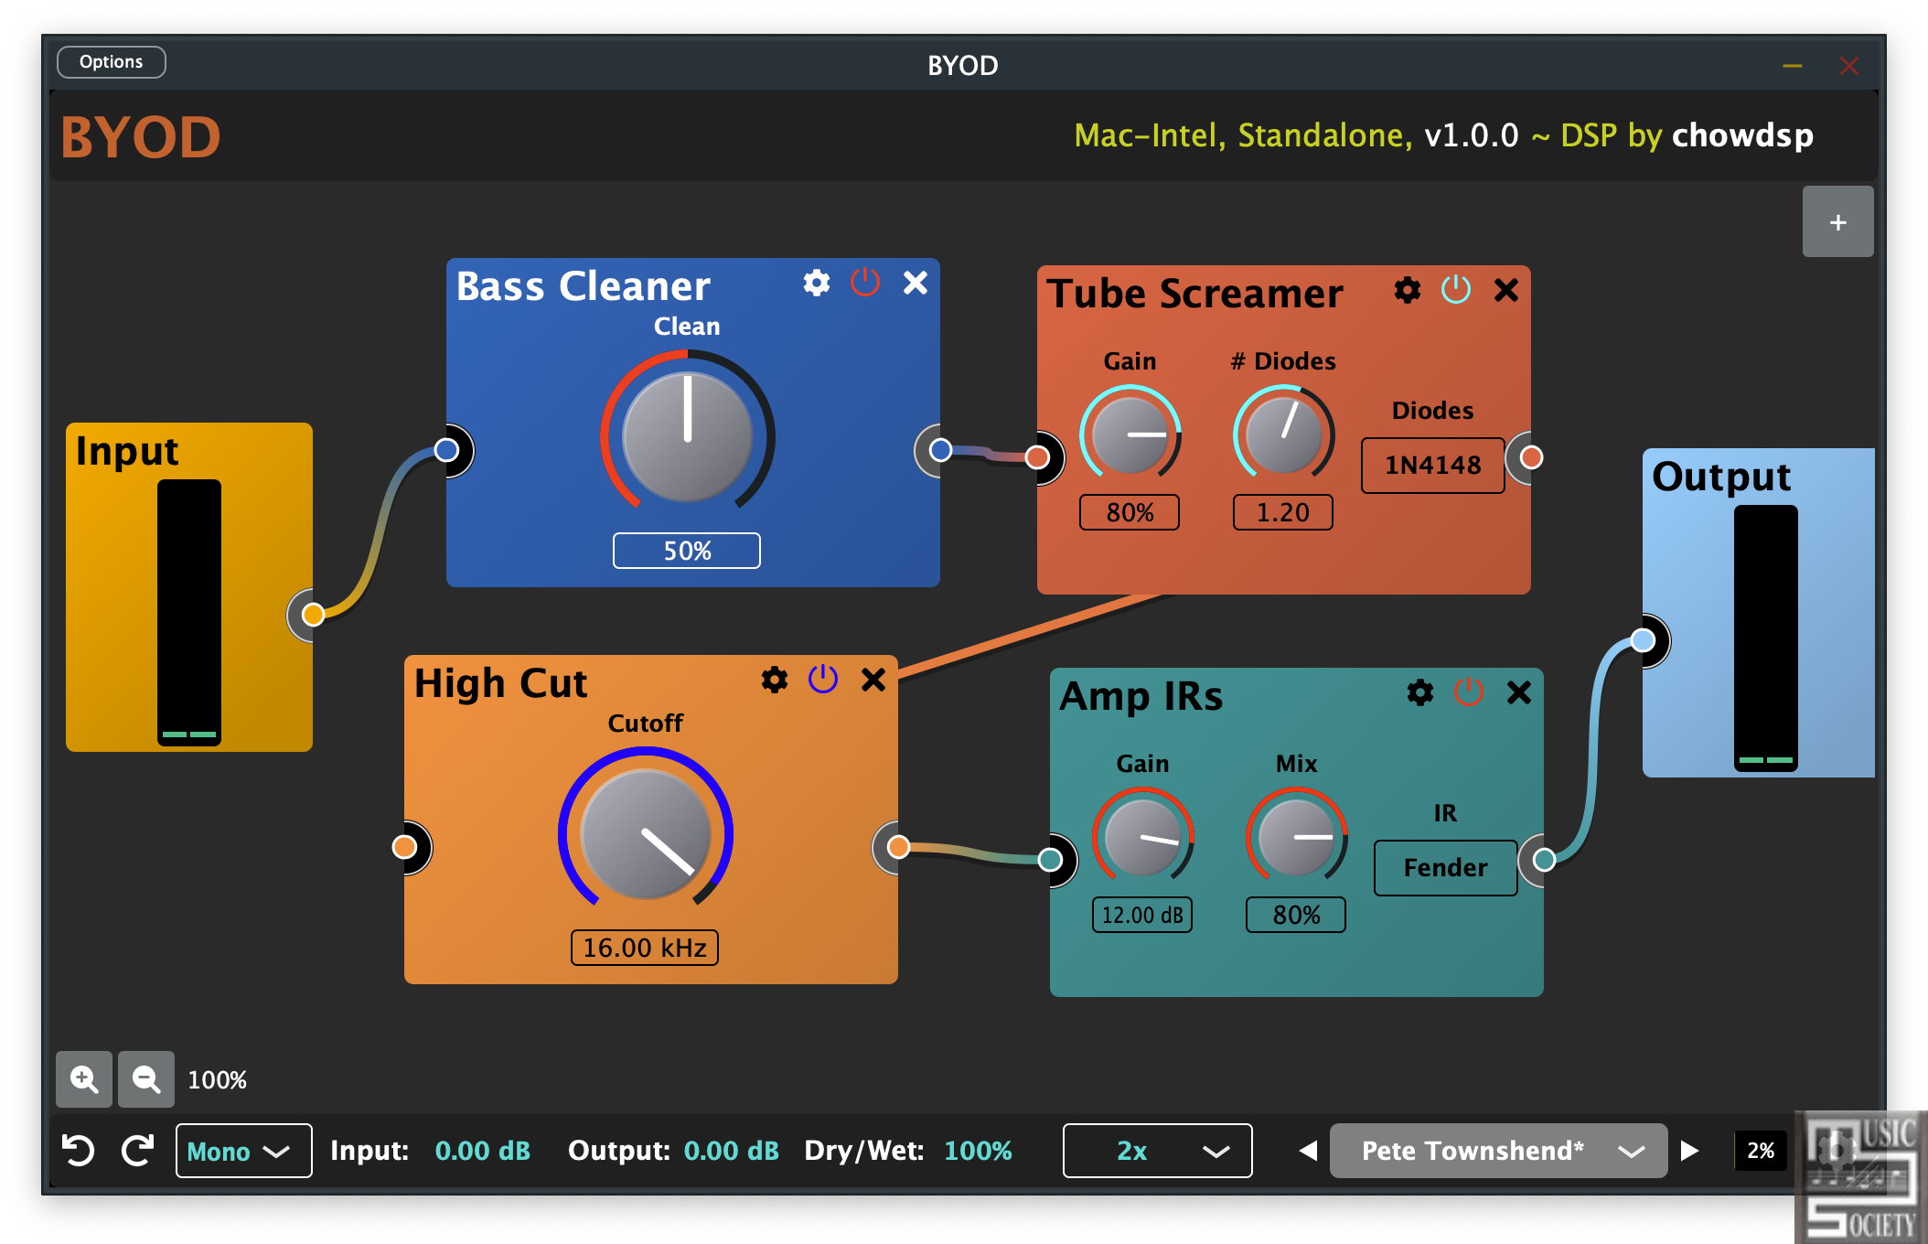Go to next preset arrow
The height and width of the screenshot is (1244, 1928).
click(1689, 1151)
